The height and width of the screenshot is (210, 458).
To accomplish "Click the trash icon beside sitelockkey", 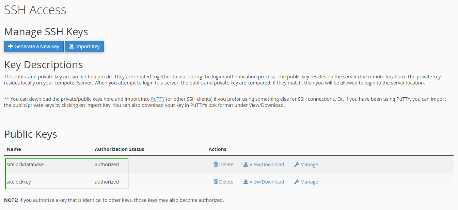I will (x=216, y=182).
